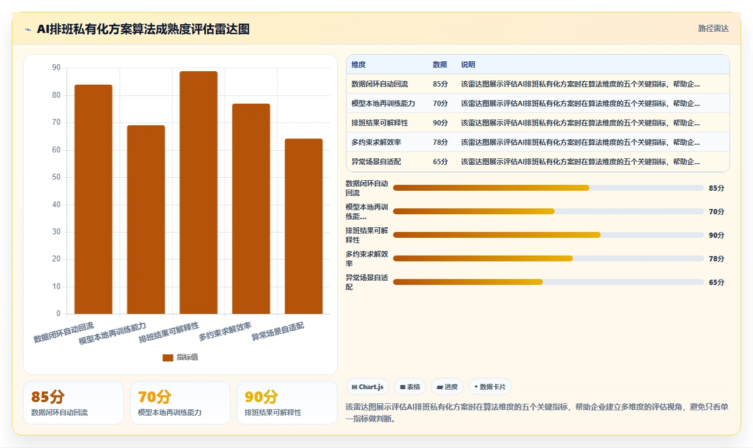Click the 数据闭环自动回流 x-axis label
The width and height of the screenshot is (753, 448).
[x=64, y=333]
